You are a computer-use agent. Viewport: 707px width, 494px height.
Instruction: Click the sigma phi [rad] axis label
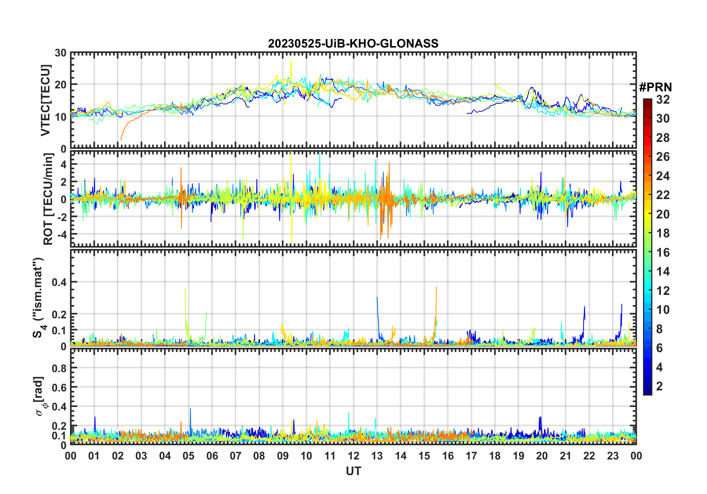(x=41, y=396)
